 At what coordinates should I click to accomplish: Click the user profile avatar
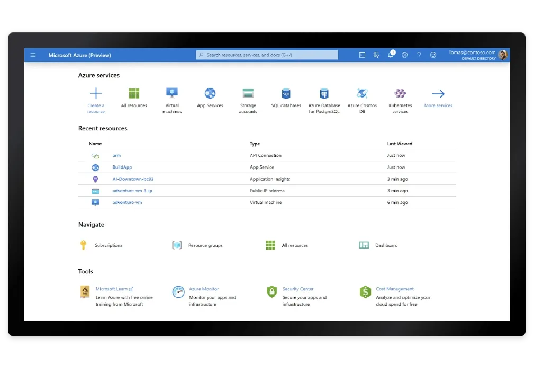[x=503, y=55]
